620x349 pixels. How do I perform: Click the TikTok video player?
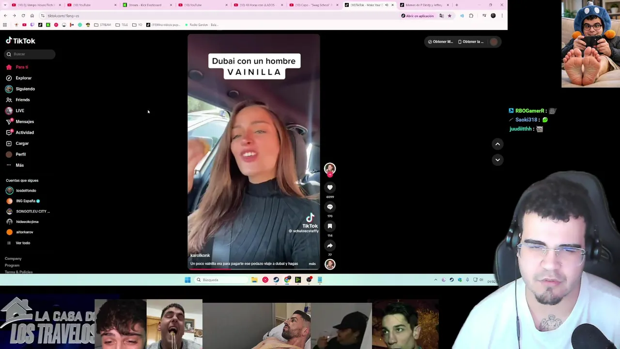pyautogui.click(x=254, y=151)
